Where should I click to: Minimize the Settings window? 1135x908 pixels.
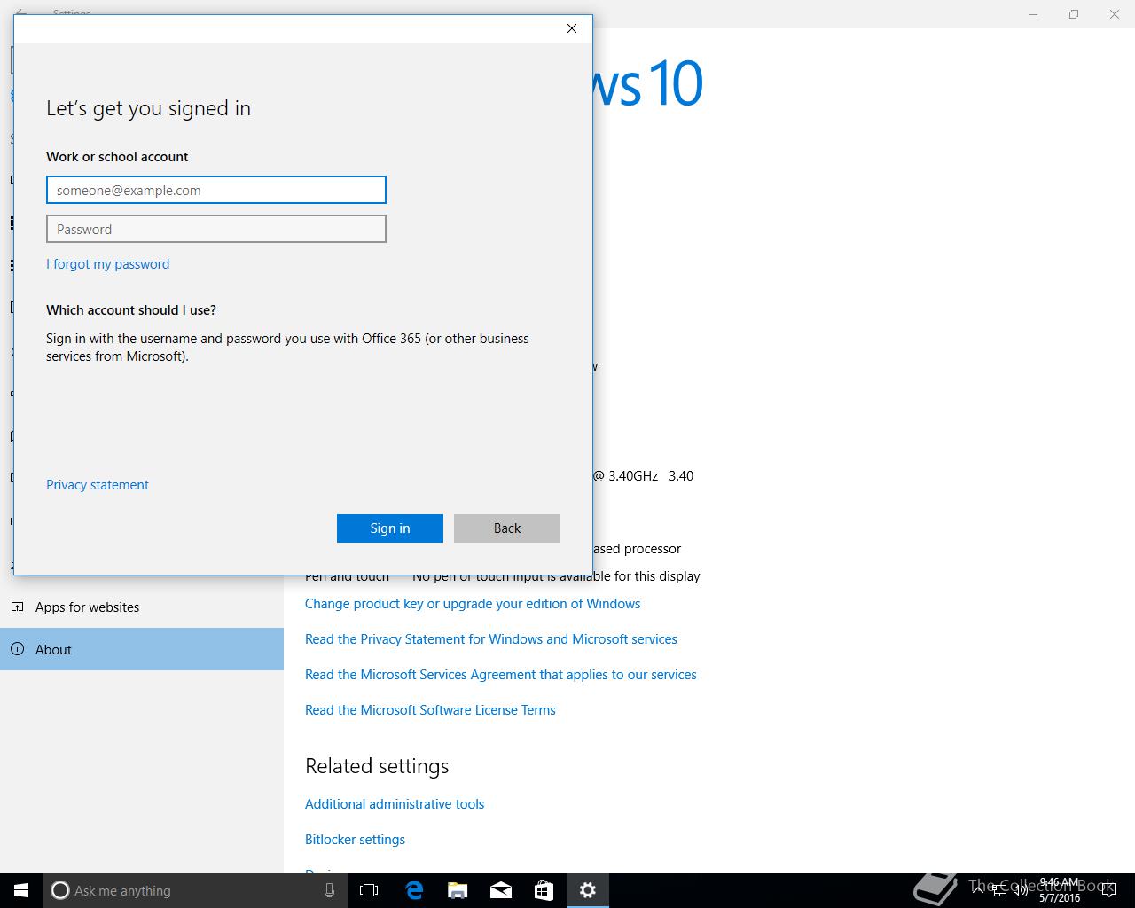1033,14
